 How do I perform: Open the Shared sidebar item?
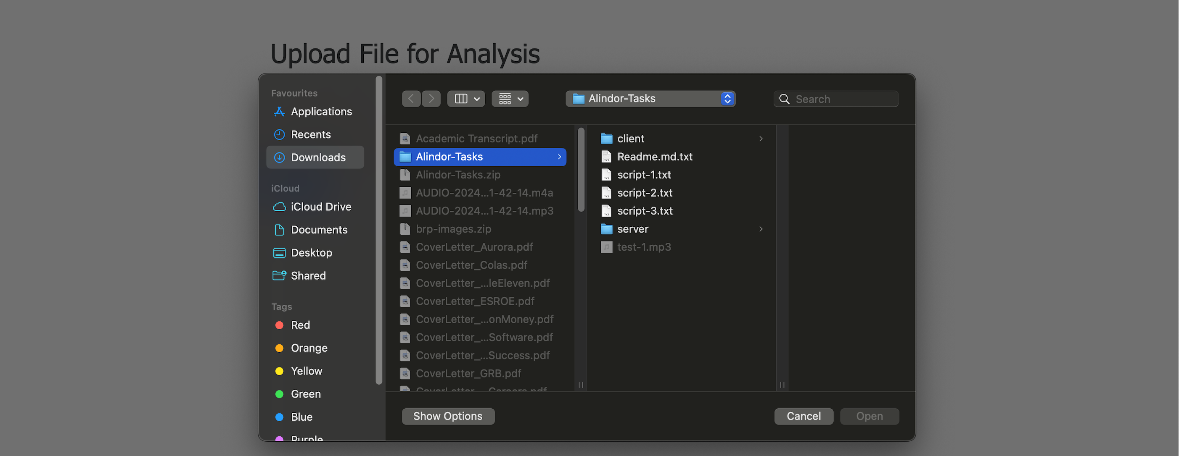pyautogui.click(x=308, y=275)
